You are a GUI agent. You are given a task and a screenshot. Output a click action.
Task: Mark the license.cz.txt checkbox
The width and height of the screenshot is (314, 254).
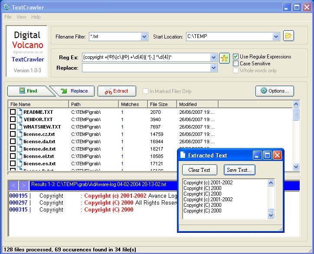tap(13, 134)
